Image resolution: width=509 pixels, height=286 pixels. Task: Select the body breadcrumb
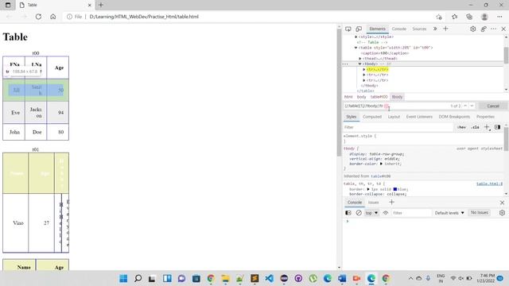tap(361, 97)
